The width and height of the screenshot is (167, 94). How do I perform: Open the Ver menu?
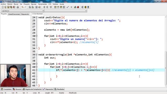[x=21, y=4]
